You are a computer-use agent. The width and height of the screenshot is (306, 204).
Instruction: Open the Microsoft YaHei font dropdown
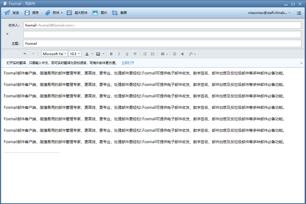pos(54,54)
